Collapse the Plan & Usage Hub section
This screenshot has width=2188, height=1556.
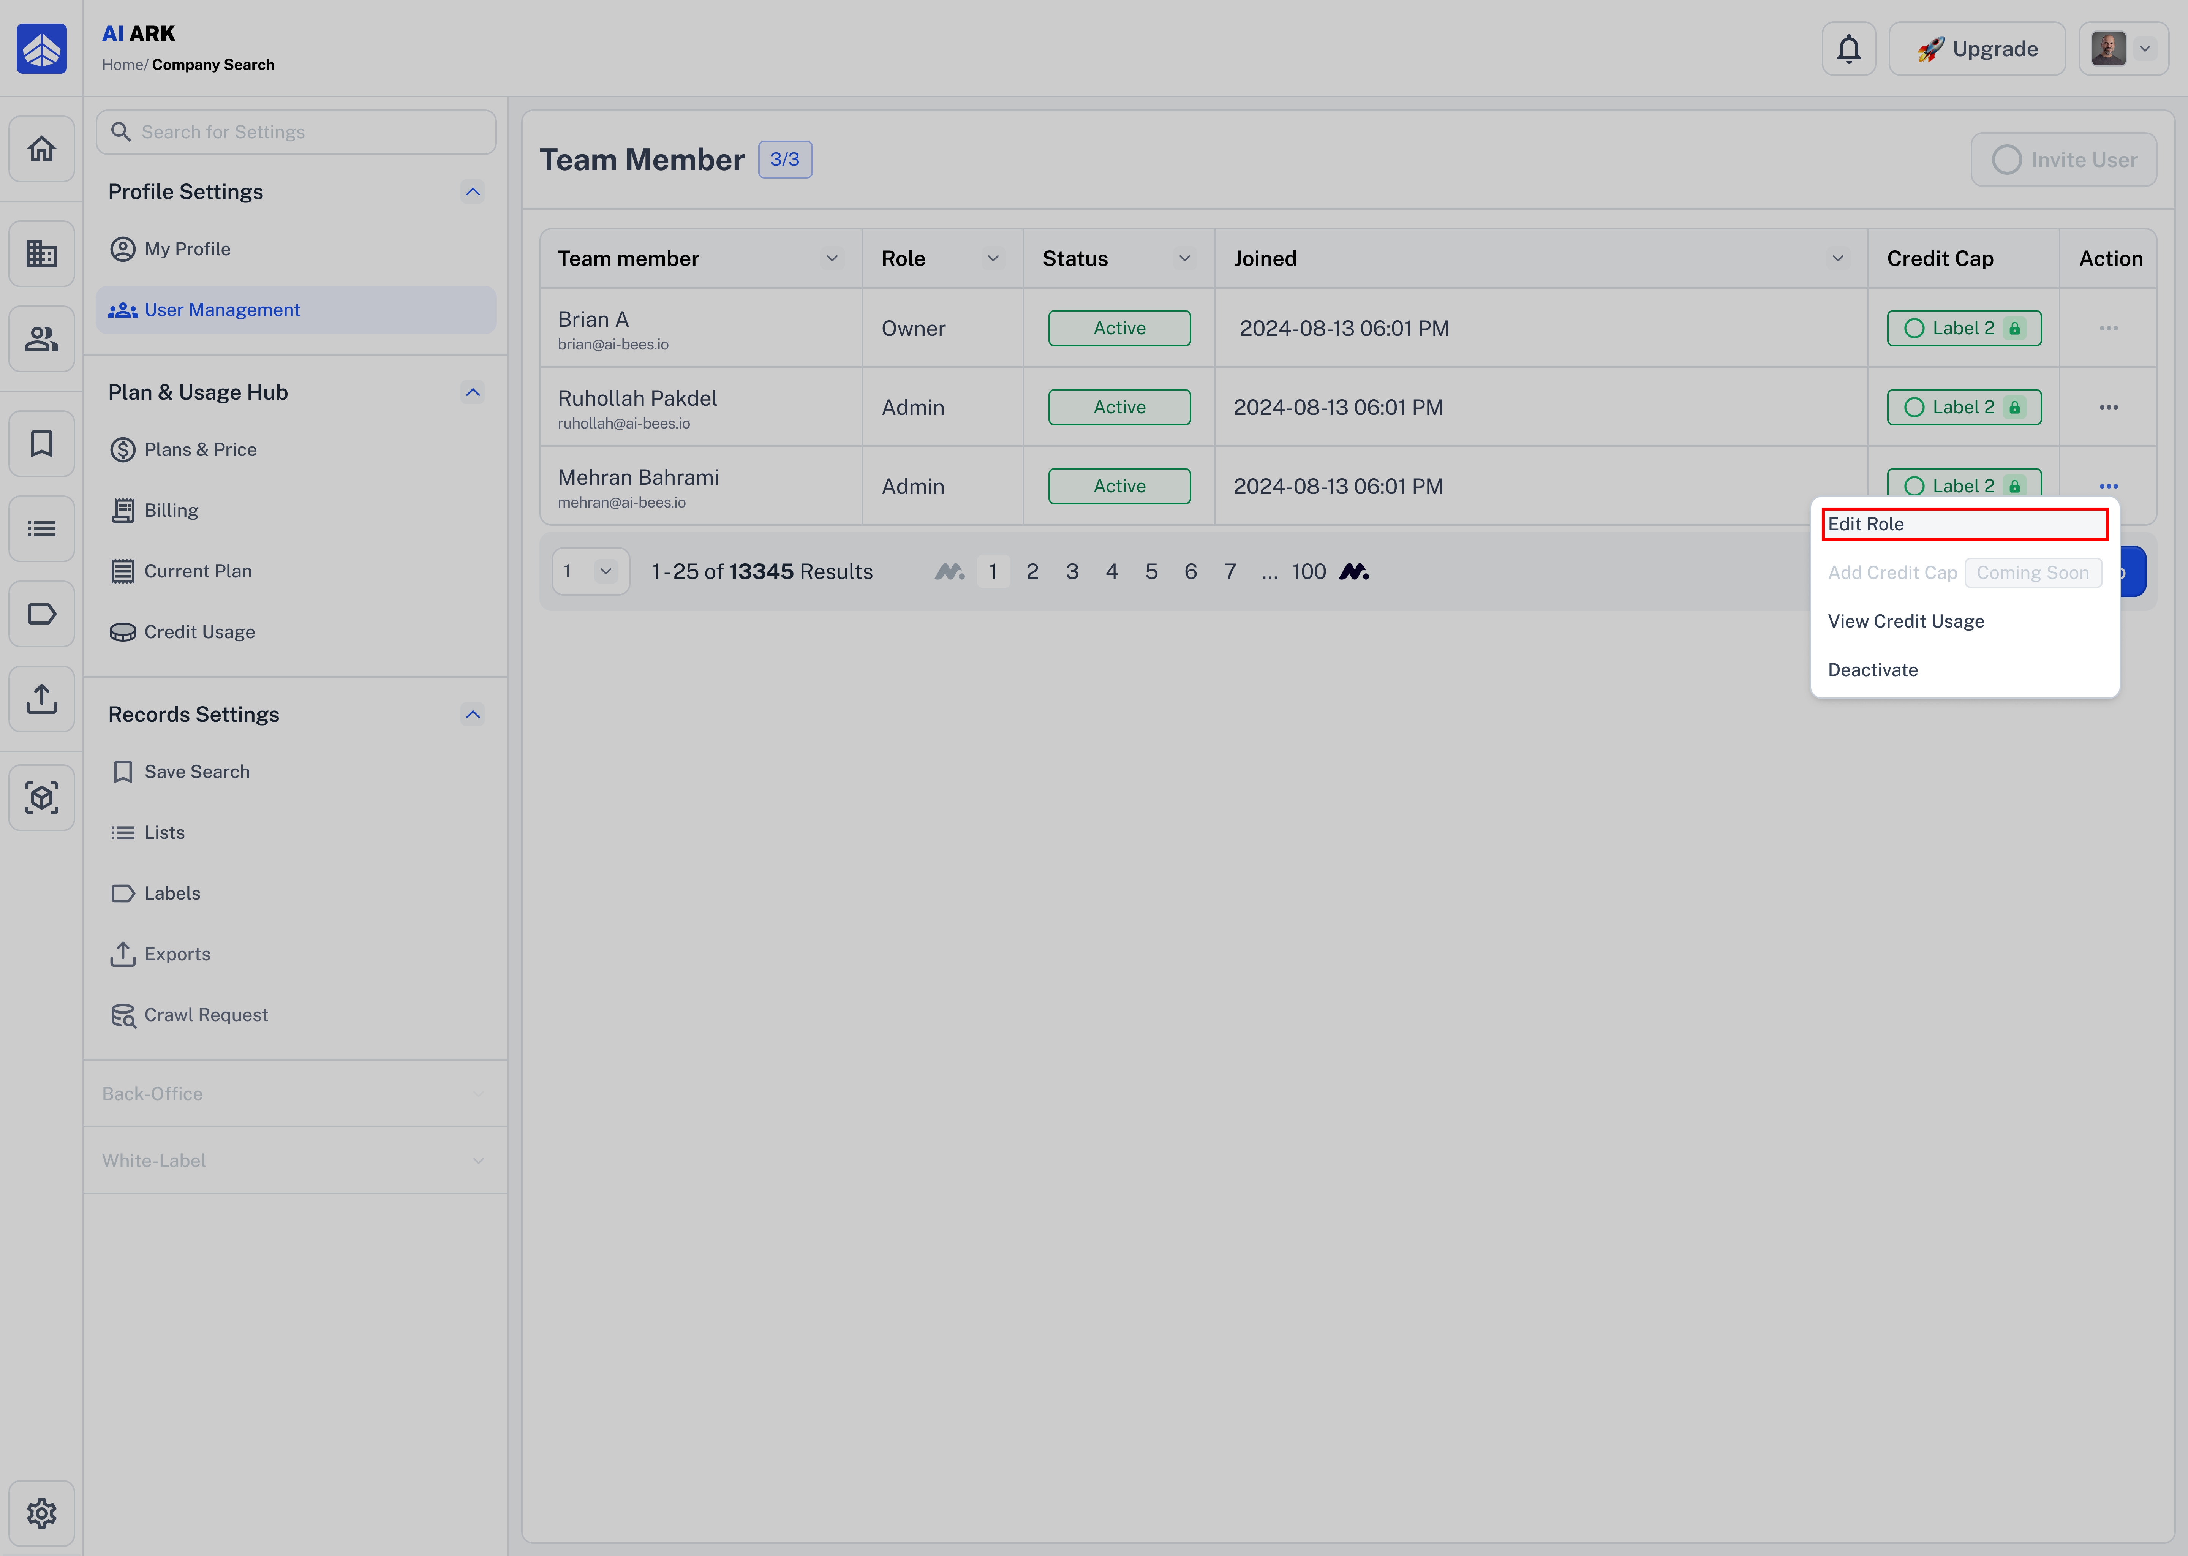pos(472,392)
